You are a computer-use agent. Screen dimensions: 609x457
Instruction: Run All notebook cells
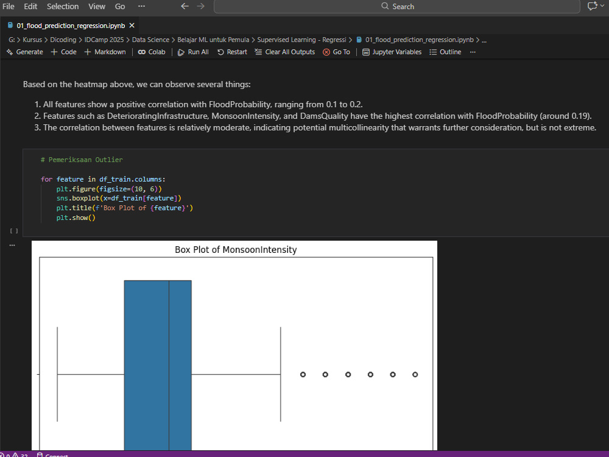(x=193, y=52)
